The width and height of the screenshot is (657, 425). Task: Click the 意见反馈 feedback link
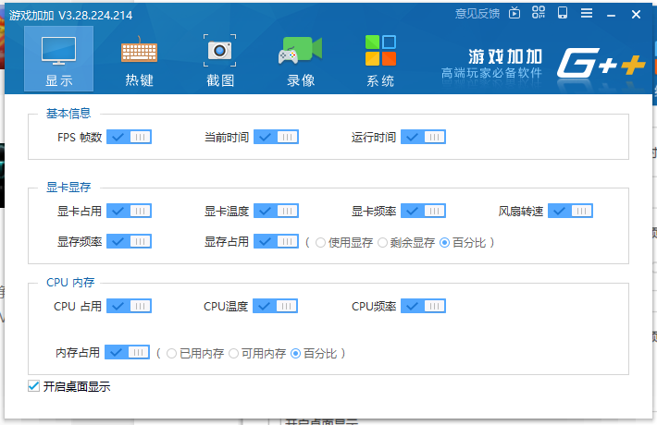[477, 14]
